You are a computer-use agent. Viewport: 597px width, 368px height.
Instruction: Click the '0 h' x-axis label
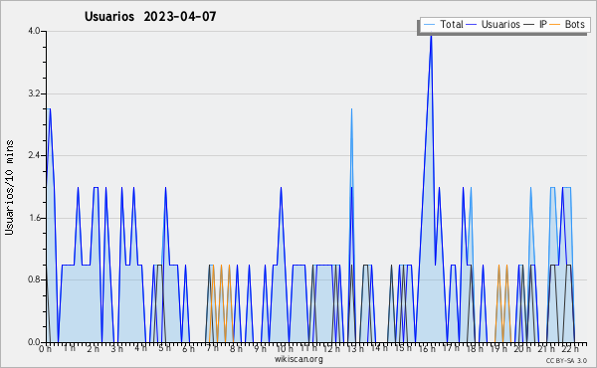[x=45, y=349]
